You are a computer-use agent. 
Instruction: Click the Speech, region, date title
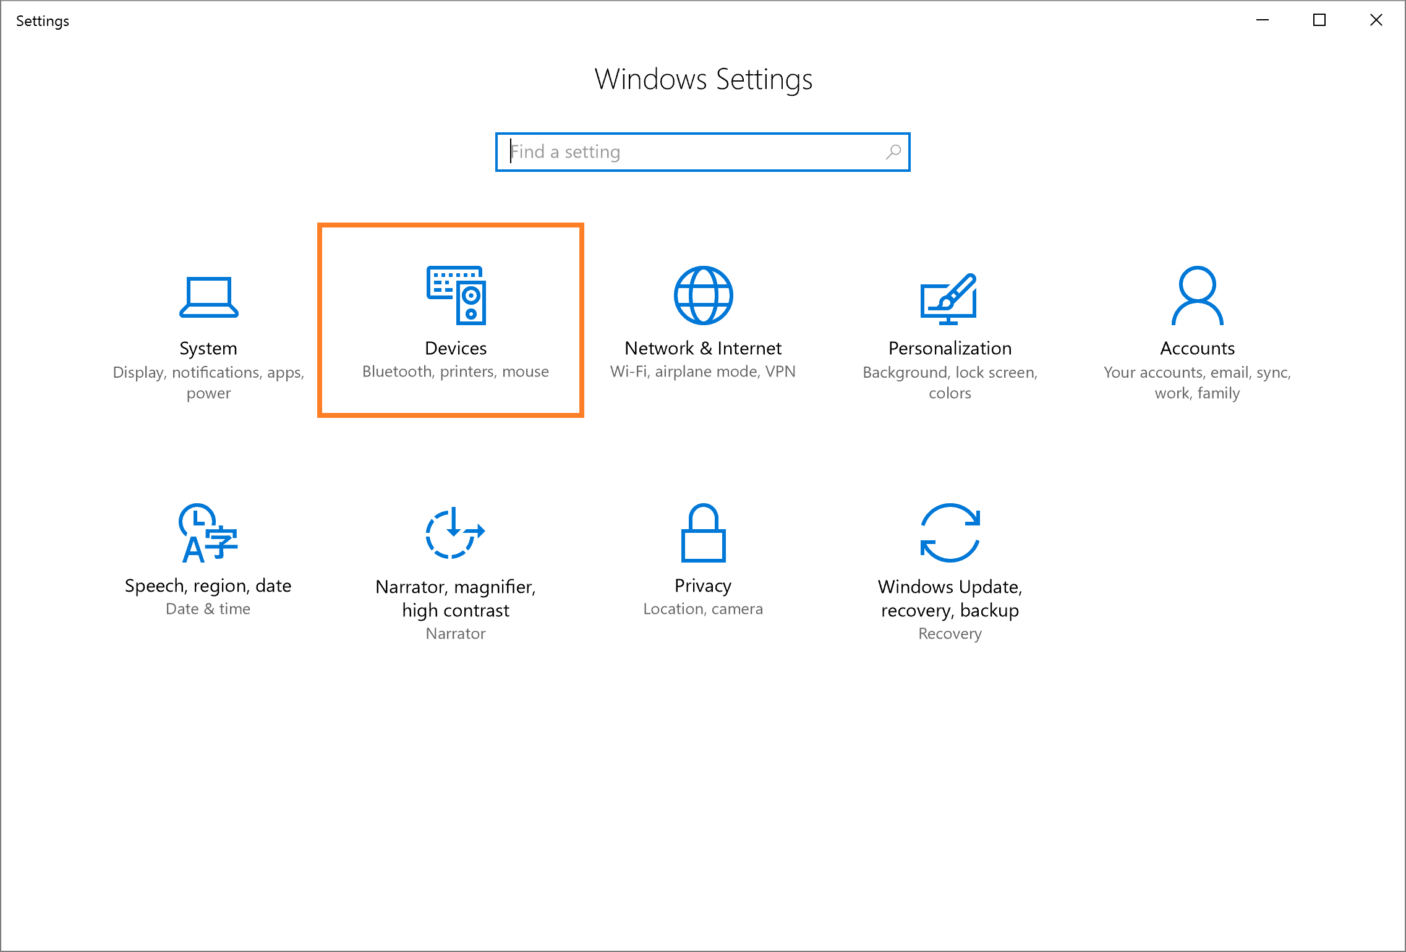point(208,585)
